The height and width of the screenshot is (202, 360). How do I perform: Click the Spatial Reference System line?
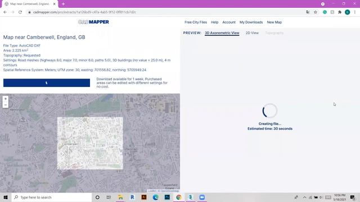coord(75,70)
